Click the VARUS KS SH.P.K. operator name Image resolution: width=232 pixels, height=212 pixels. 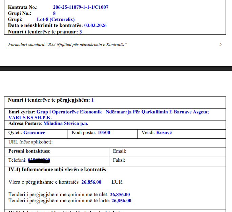point(30,117)
